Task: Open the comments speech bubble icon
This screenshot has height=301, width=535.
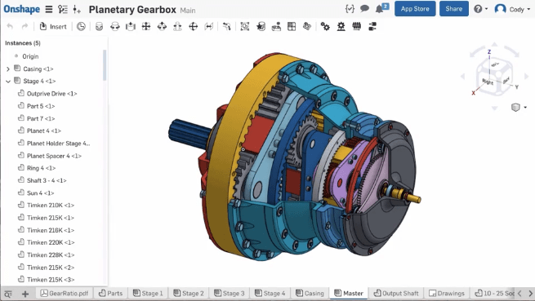Action: pyautogui.click(x=364, y=8)
